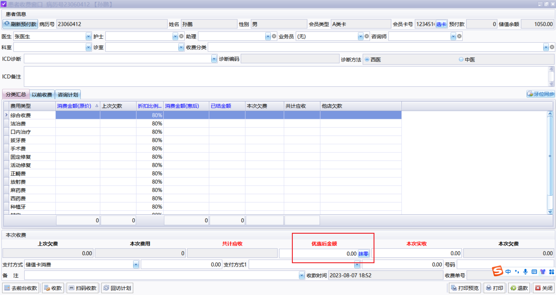Click the 回访计划 button
556x295 pixels.
pos(117,288)
